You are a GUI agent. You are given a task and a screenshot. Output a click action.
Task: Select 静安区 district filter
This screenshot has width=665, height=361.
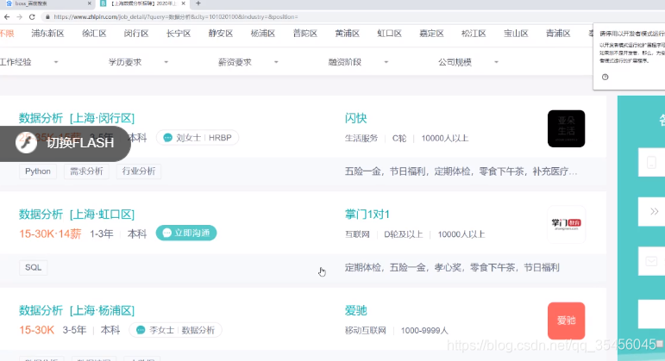point(221,34)
